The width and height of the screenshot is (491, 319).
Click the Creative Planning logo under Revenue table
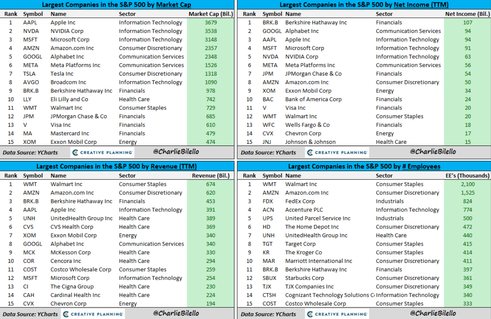click(92, 314)
